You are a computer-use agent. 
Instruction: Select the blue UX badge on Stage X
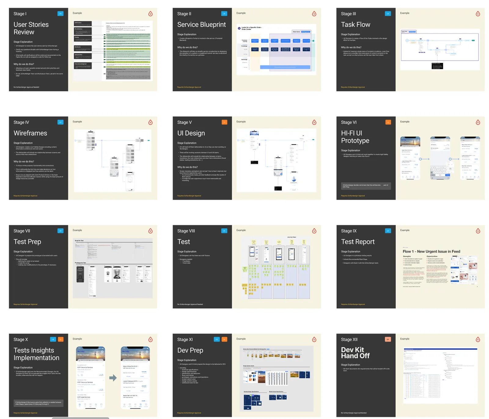(x=53, y=339)
